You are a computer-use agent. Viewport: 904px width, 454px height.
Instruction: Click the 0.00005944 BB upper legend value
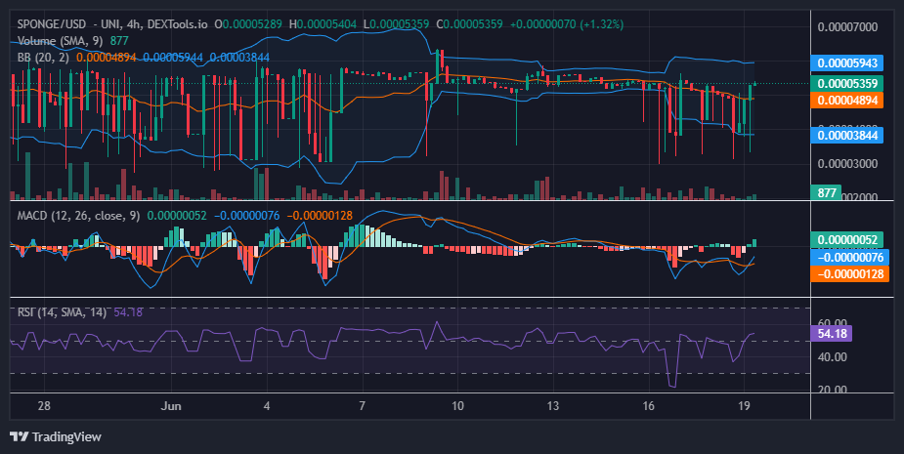coord(173,58)
